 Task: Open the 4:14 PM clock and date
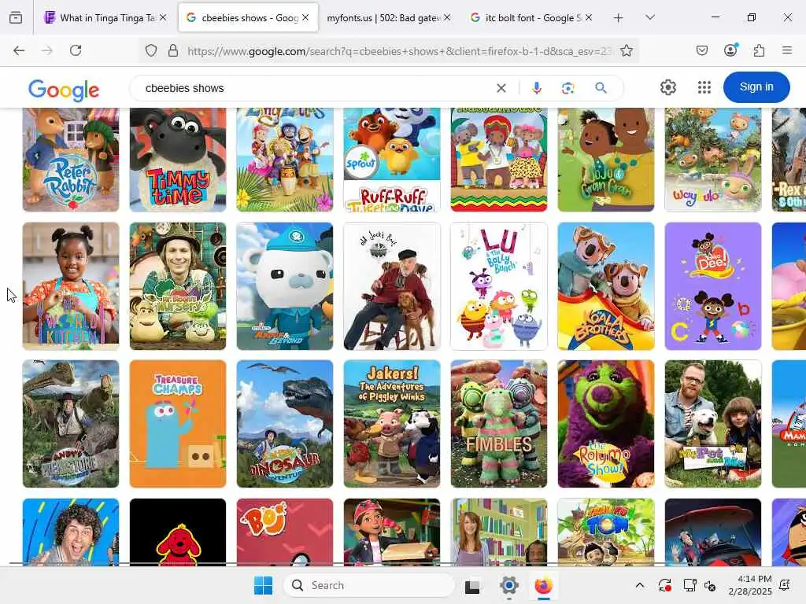click(x=750, y=585)
